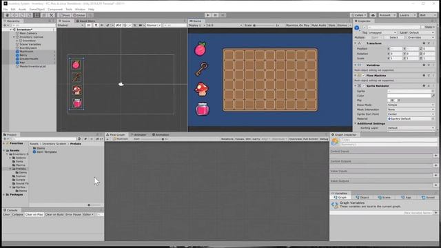Open the Draw Mode dropdown

411,105
